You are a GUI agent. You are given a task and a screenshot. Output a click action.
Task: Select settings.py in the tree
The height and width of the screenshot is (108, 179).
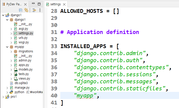(26, 33)
